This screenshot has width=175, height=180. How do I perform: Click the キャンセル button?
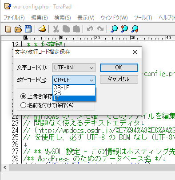[119, 79]
